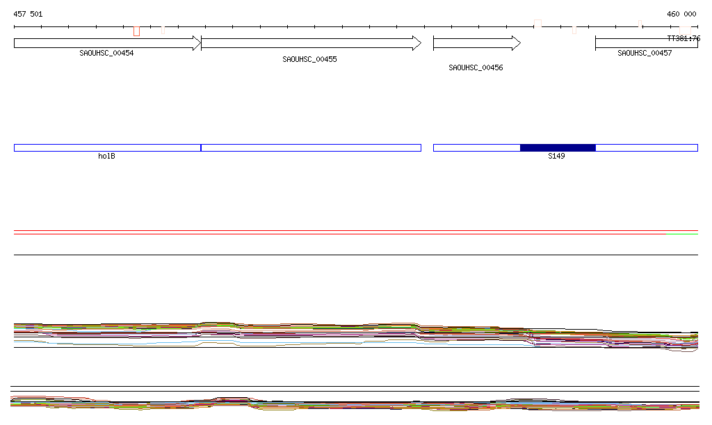The image size is (712, 425).
Task: Click the SAOUHSC_00454 text label
Action: click(106, 54)
